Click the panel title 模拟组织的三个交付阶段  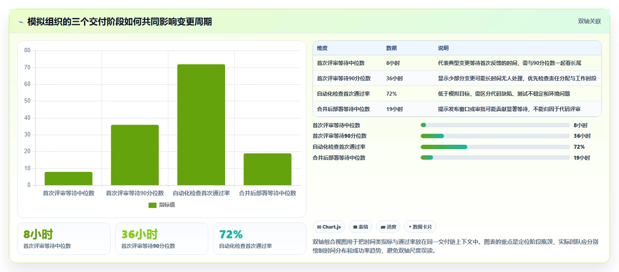(120, 21)
